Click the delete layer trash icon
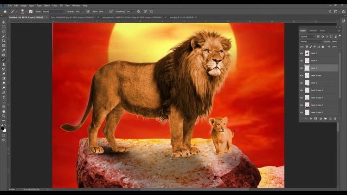This screenshot has height=195, width=347. (335, 119)
